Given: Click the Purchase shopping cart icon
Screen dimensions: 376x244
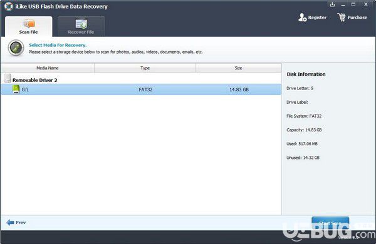Looking at the screenshot, I should (342, 18).
